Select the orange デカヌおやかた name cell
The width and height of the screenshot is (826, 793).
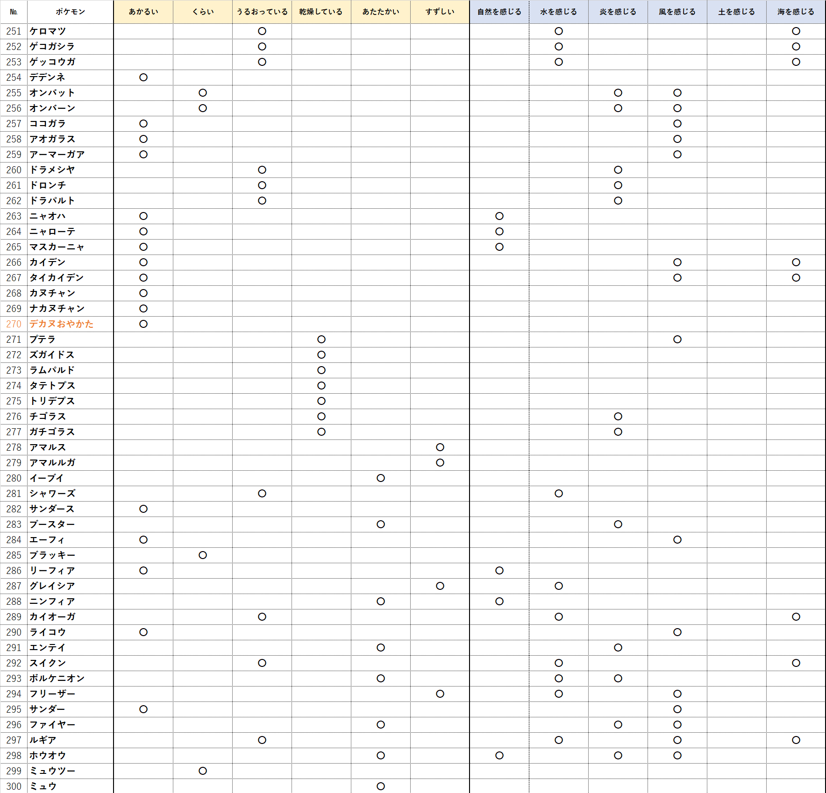click(62, 324)
